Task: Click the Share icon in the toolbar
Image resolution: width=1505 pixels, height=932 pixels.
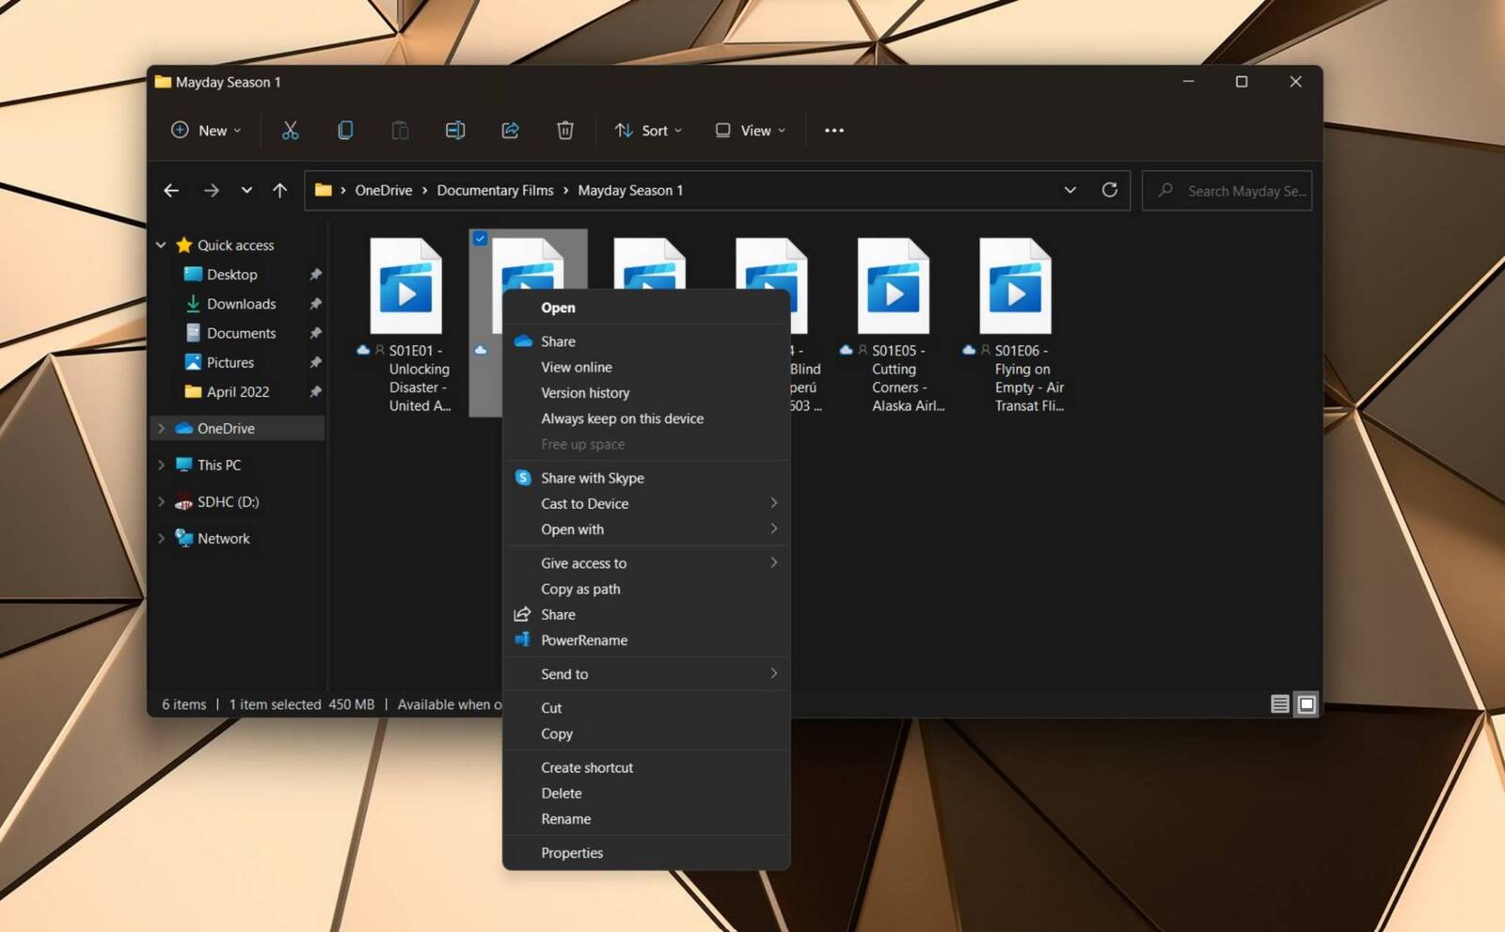Action: pos(511,130)
